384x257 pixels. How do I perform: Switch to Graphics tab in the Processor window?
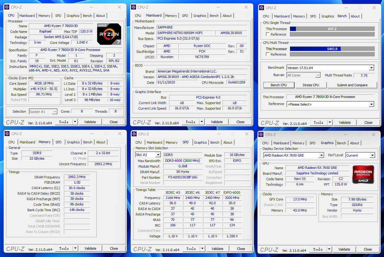point(73,16)
